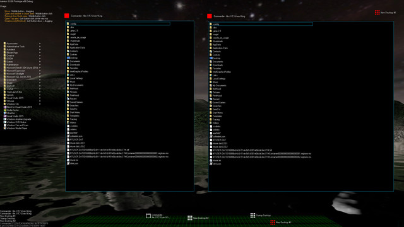This screenshot has width=404, height=227.
Task: Click the Commander window icon in the bottom dock
Action: (x=148, y=216)
